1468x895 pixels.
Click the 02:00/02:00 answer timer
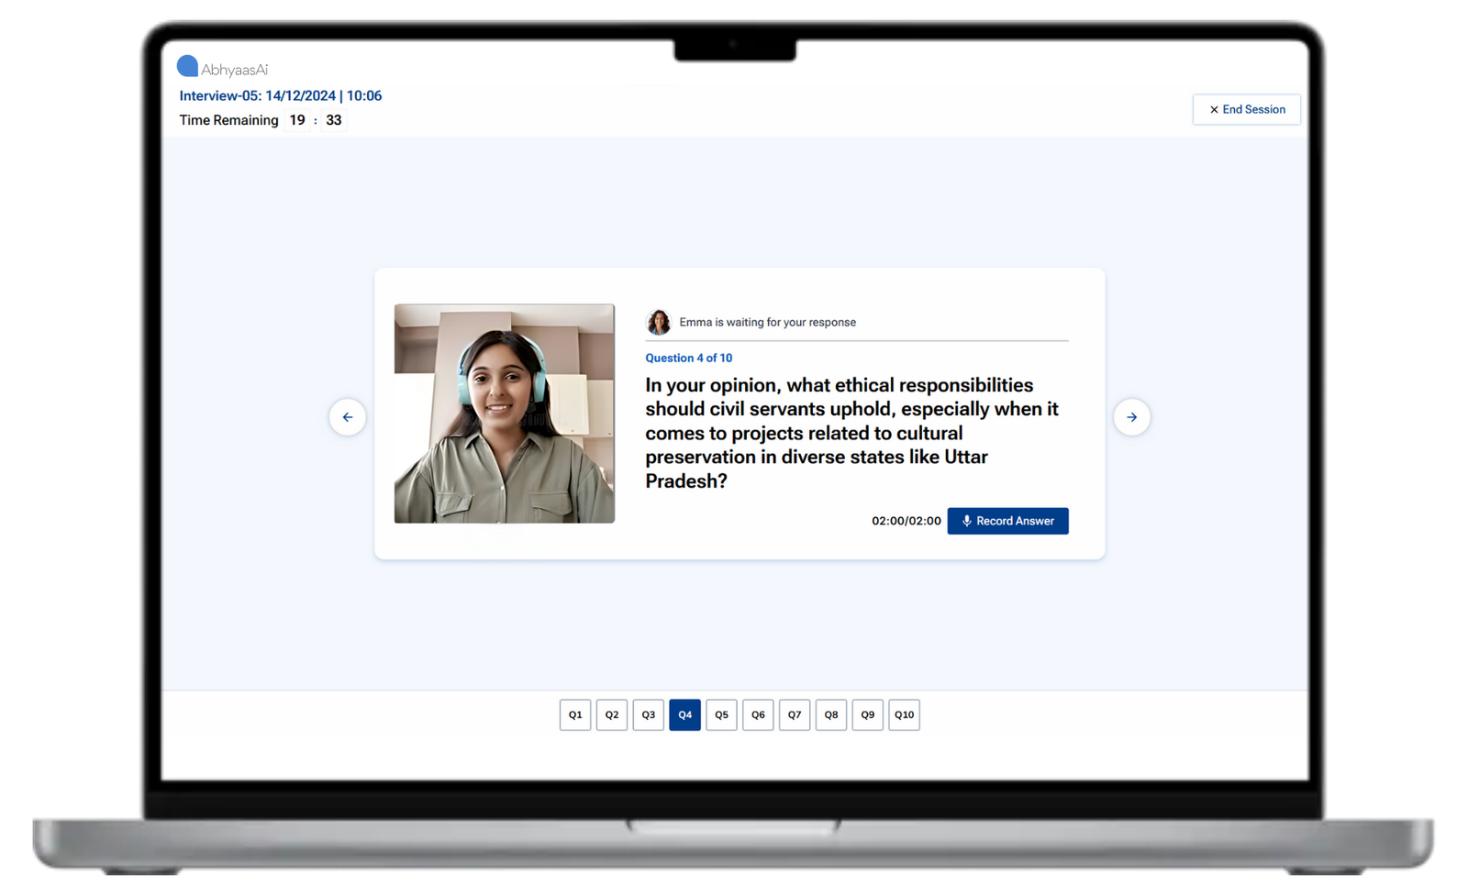point(906,521)
